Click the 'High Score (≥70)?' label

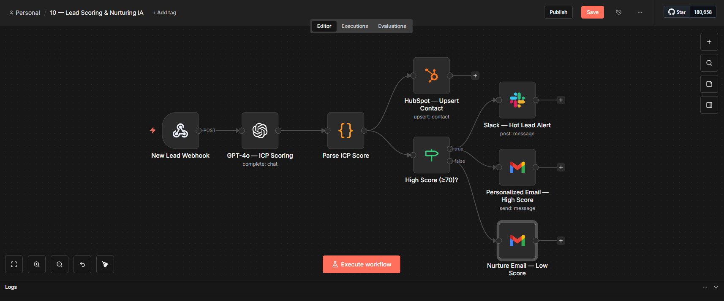coord(431,180)
